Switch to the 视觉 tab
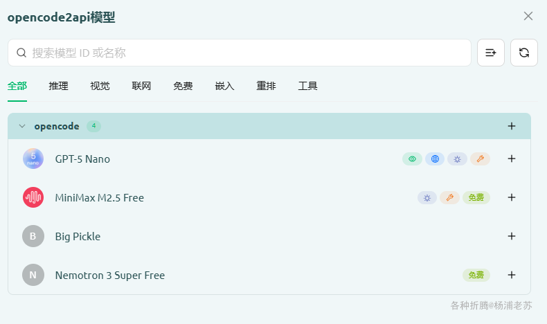 pyautogui.click(x=100, y=87)
